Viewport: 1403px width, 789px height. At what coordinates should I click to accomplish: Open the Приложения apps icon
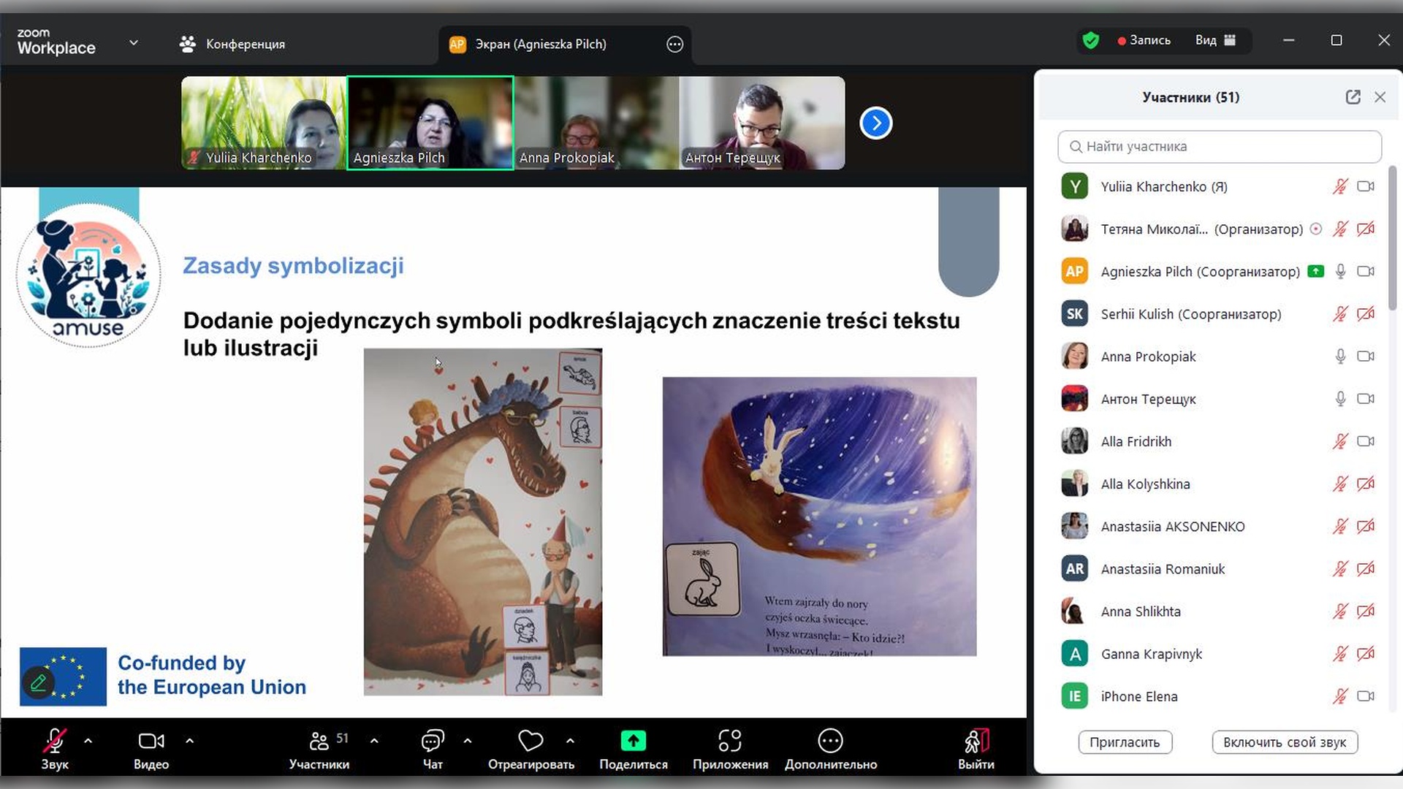click(729, 742)
